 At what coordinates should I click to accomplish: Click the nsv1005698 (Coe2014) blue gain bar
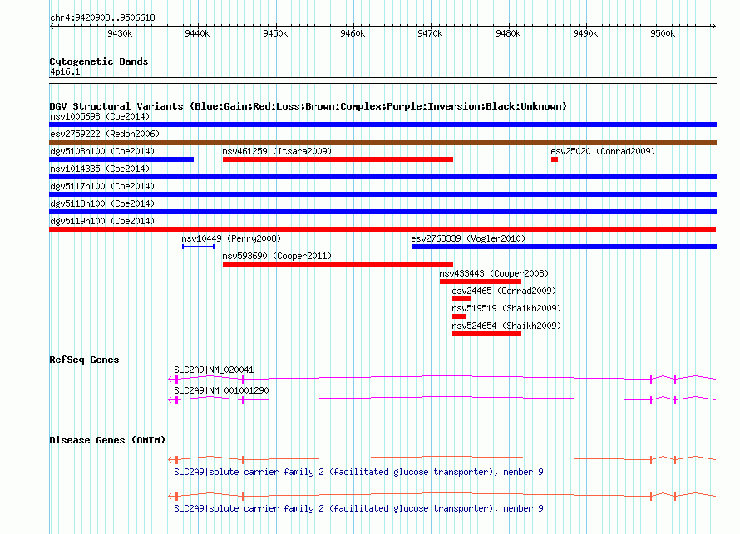tap(382, 125)
